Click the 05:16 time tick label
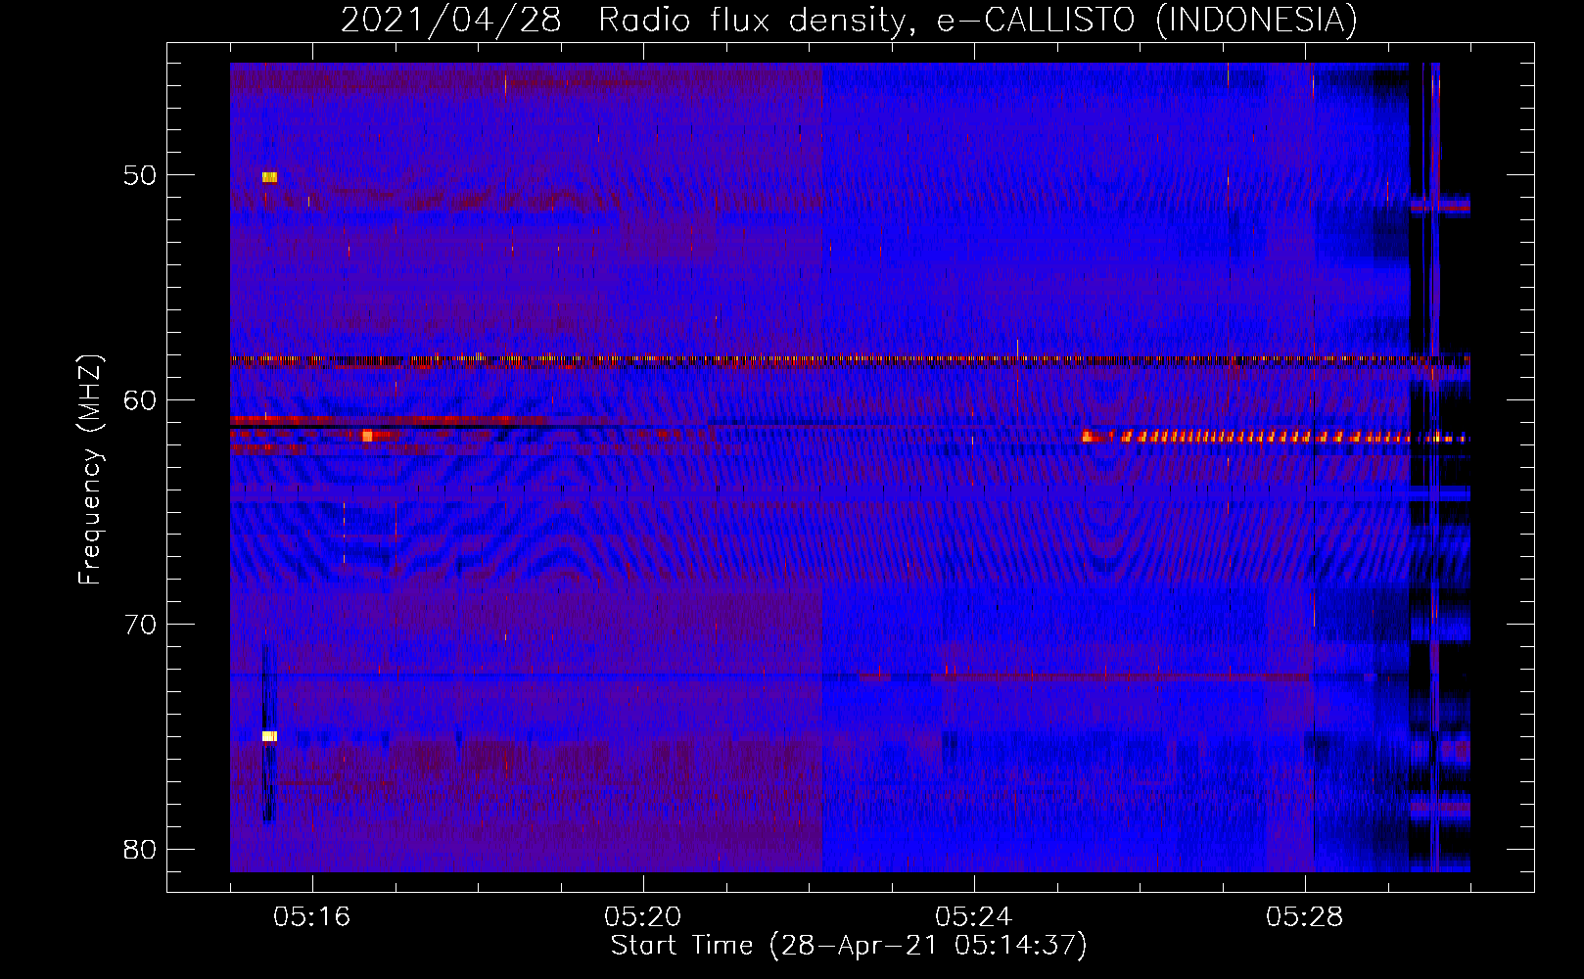The height and width of the screenshot is (979, 1584). 312,916
